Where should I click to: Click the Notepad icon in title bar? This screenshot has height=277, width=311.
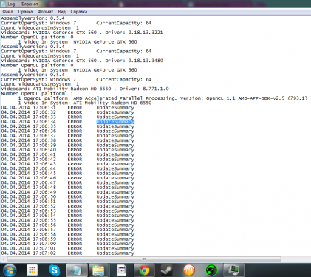coord(3,4)
